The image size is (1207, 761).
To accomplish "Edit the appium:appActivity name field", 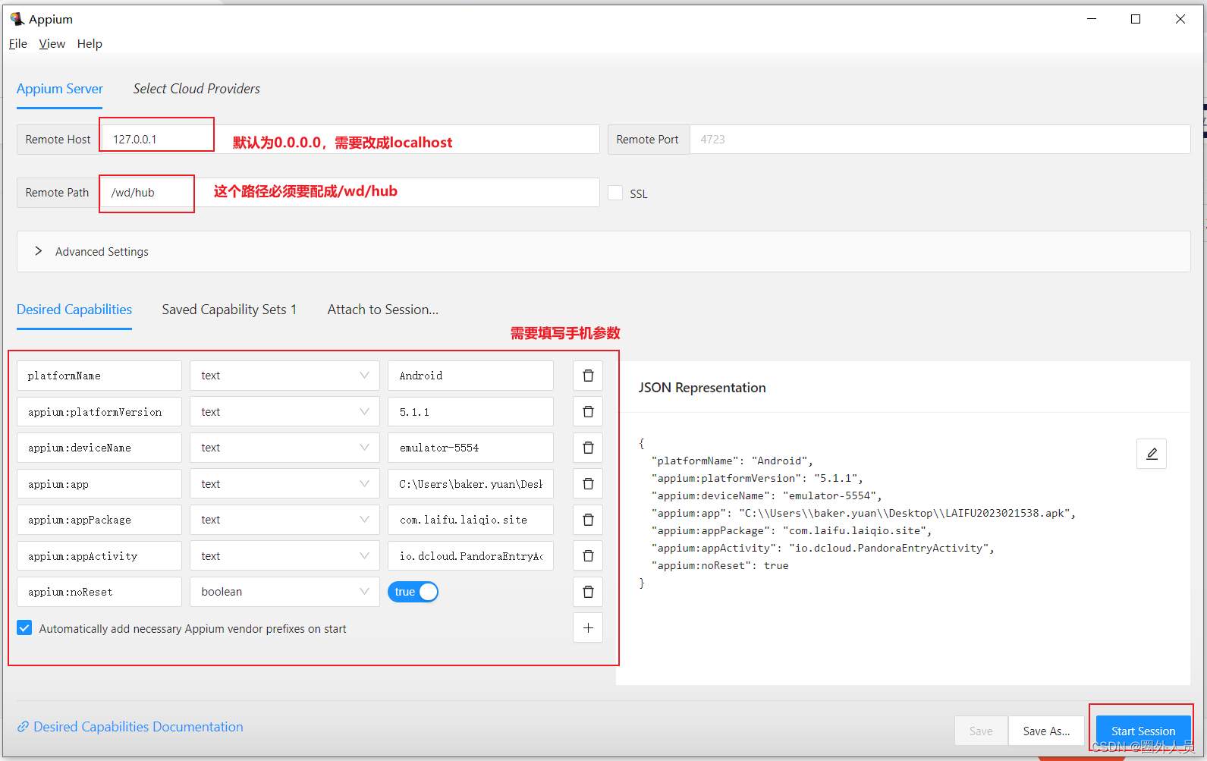I will pos(99,556).
